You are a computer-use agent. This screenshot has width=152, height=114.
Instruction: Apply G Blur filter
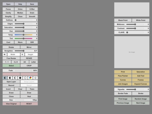click(x=32, y=9)
